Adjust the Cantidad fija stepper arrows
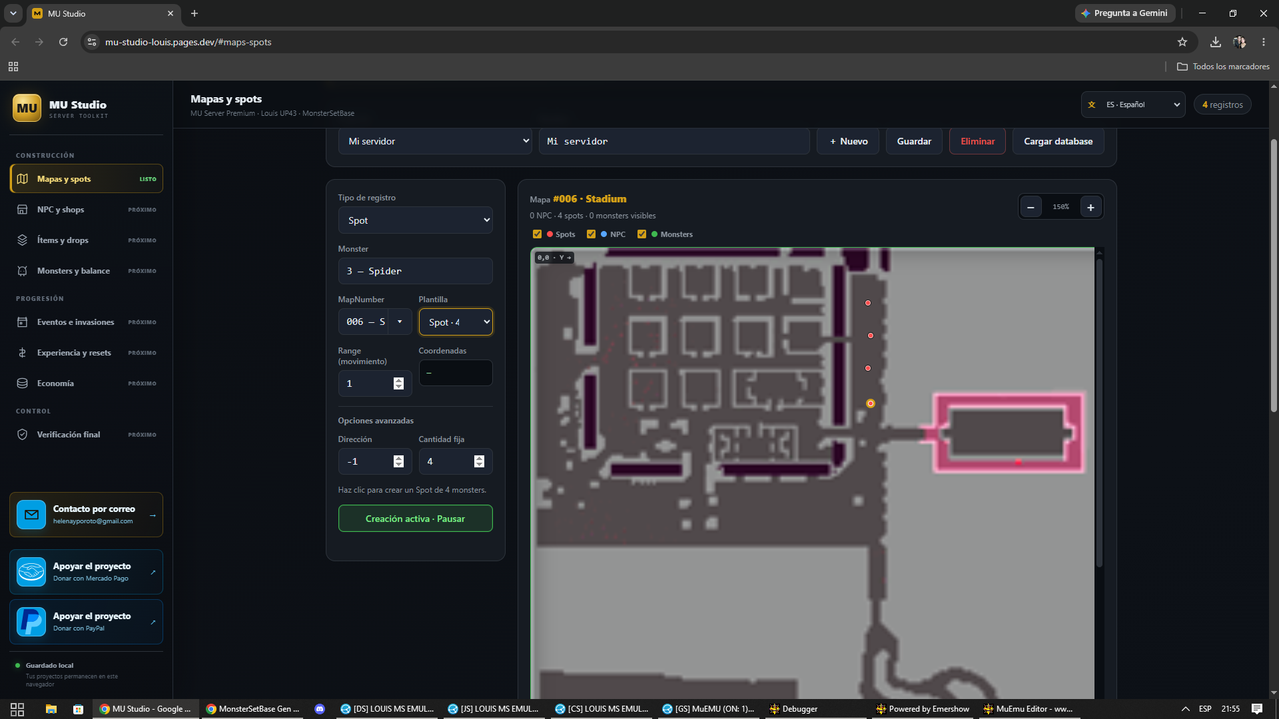Image resolution: width=1279 pixels, height=719 pixels. [x=479, y=461]
